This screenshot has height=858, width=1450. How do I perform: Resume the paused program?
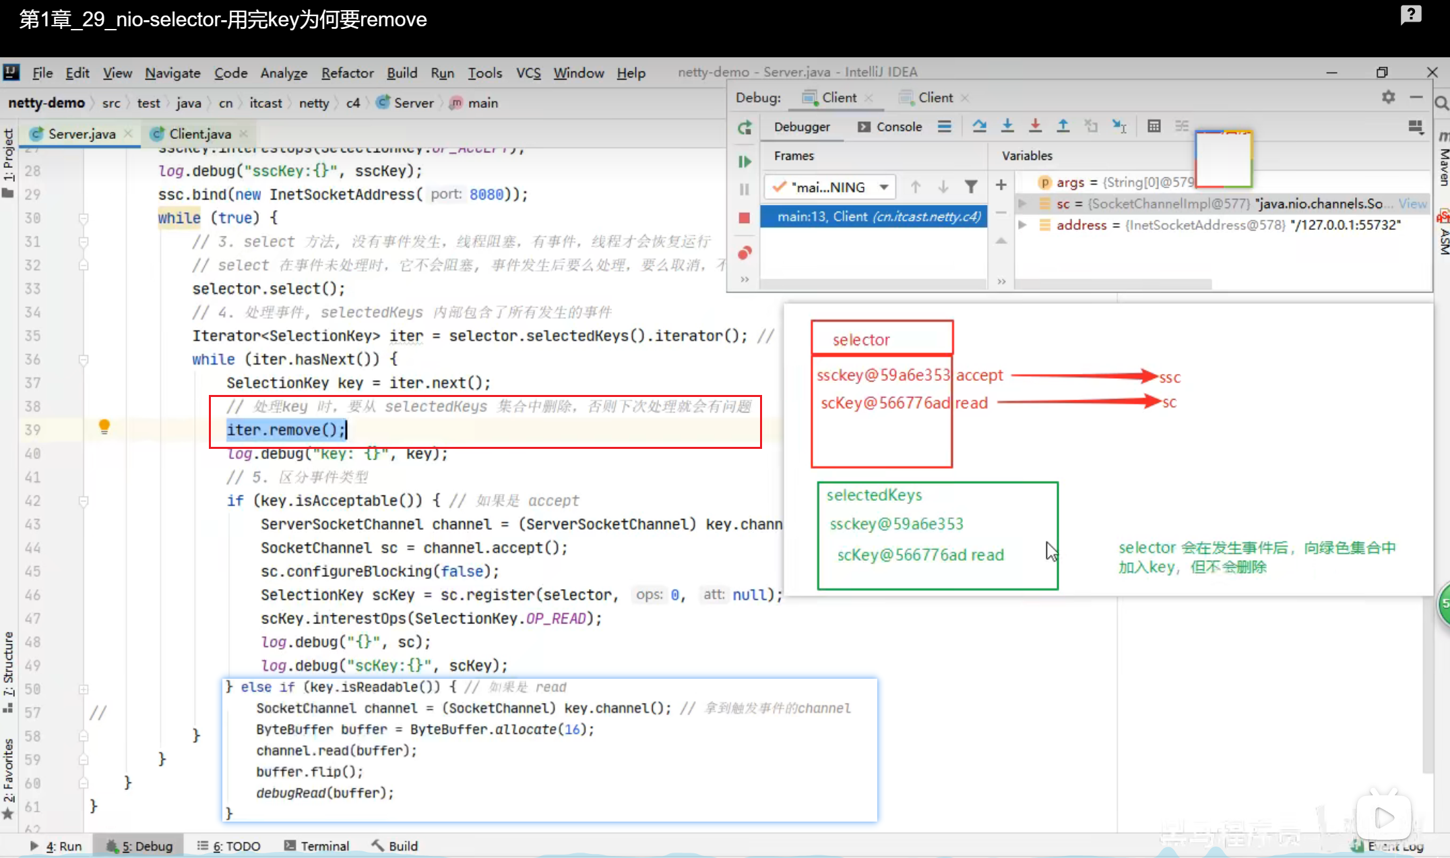point(745,162)
